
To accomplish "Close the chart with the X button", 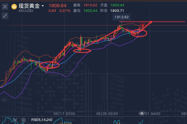I will tap(5, 6).
